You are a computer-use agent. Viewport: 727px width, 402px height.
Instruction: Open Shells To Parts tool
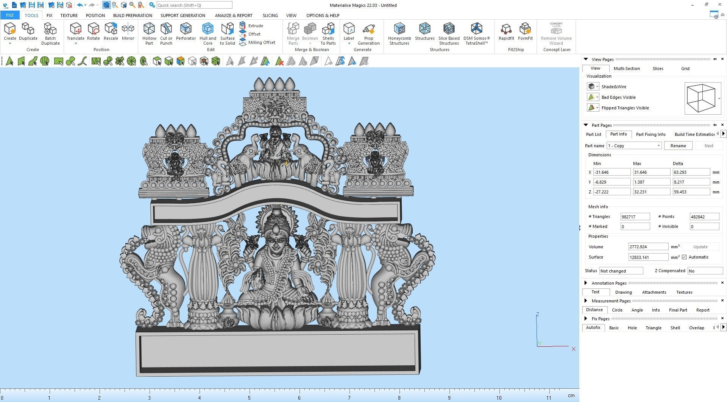click(328, 34)
